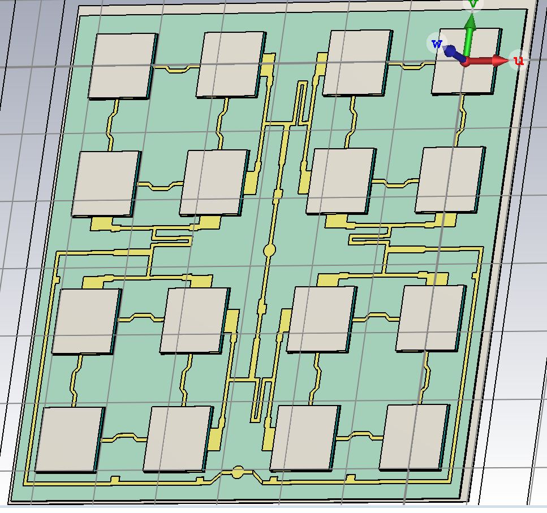
Task: Select the bottom-right corner patch of the array
Action: [414, 437]
